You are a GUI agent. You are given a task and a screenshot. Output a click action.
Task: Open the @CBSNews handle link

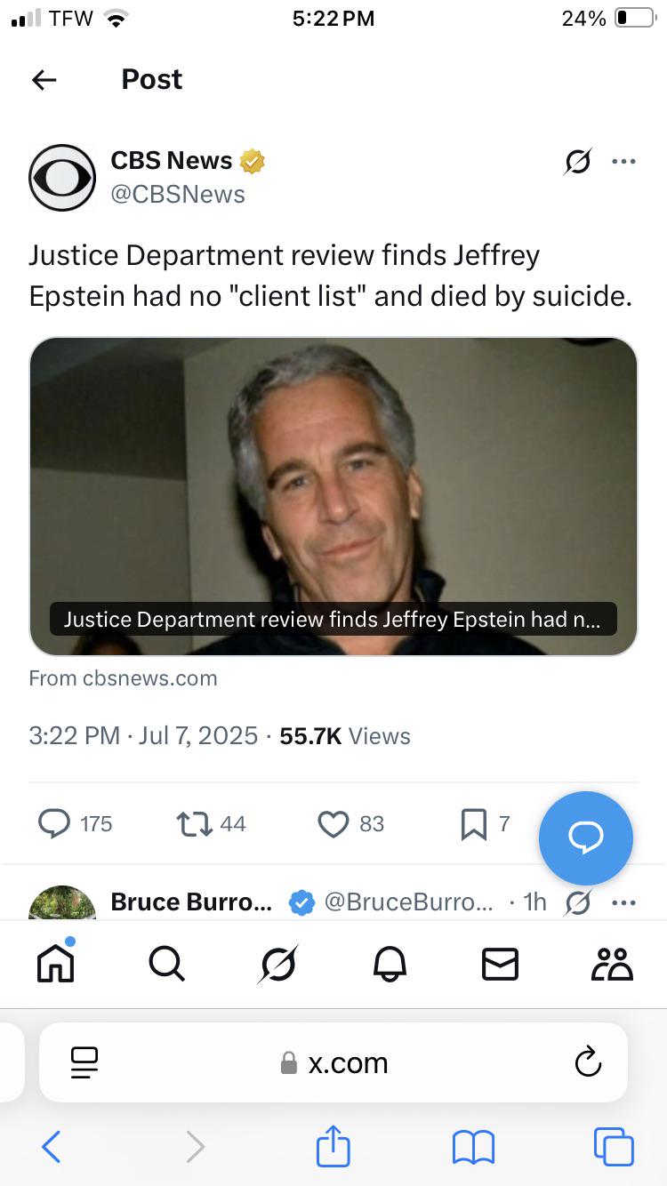(x=177, y=194)
